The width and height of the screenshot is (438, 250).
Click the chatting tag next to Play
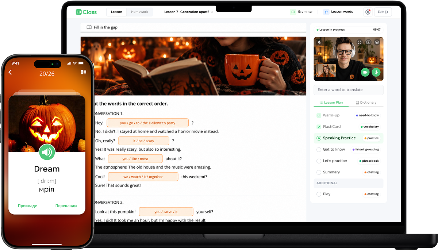pos(372,194)
